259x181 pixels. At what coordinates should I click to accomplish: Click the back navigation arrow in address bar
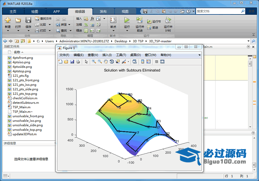point(5,41)
